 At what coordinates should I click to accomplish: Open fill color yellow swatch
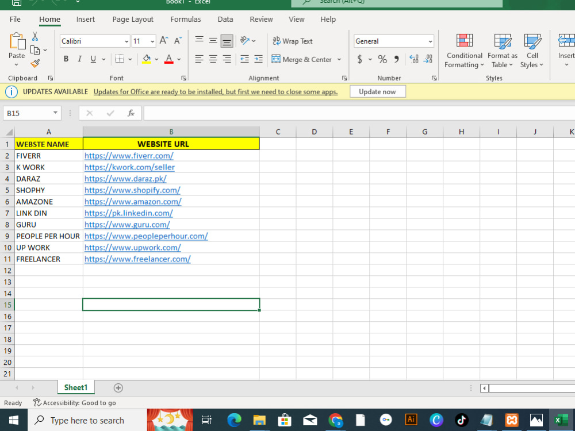tap(146, 59)
